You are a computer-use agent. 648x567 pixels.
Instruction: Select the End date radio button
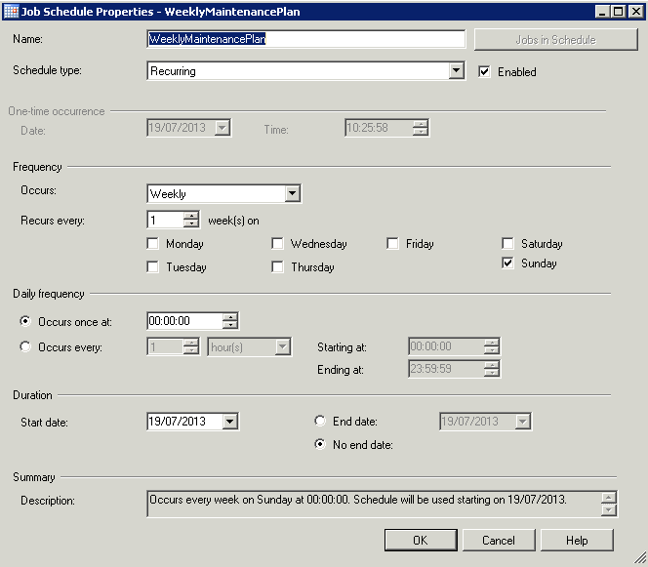tap(320, 421)
